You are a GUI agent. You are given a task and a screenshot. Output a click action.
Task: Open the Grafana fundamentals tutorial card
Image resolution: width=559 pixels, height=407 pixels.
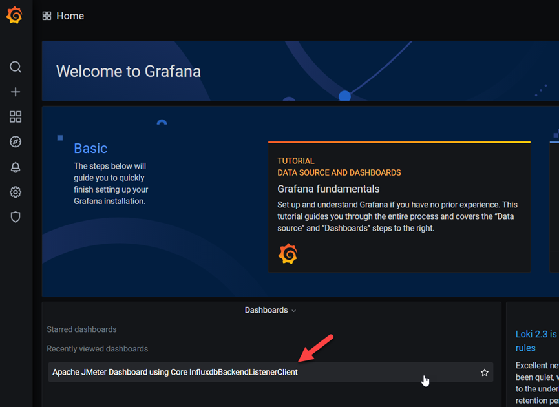[399, 207]
